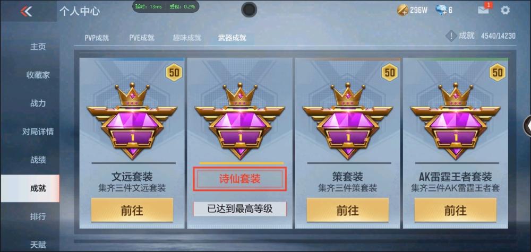Open the 趣味成就 tab
The width and height of the screenshot is (531, 252).
click(187, 38)
